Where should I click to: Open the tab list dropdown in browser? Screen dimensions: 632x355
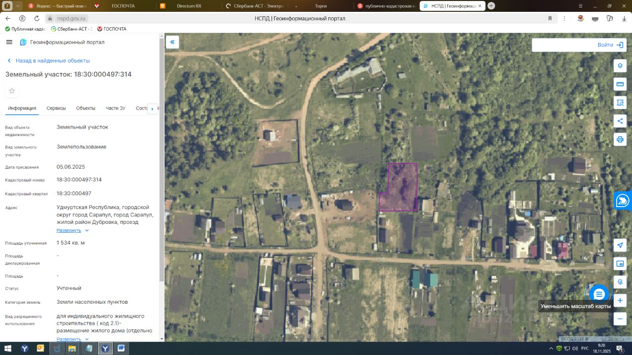click(x=18, y=6)
